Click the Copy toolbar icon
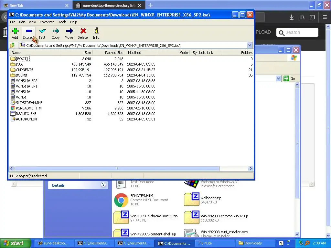This screenshot has width=331, height=248. point(56,31)
